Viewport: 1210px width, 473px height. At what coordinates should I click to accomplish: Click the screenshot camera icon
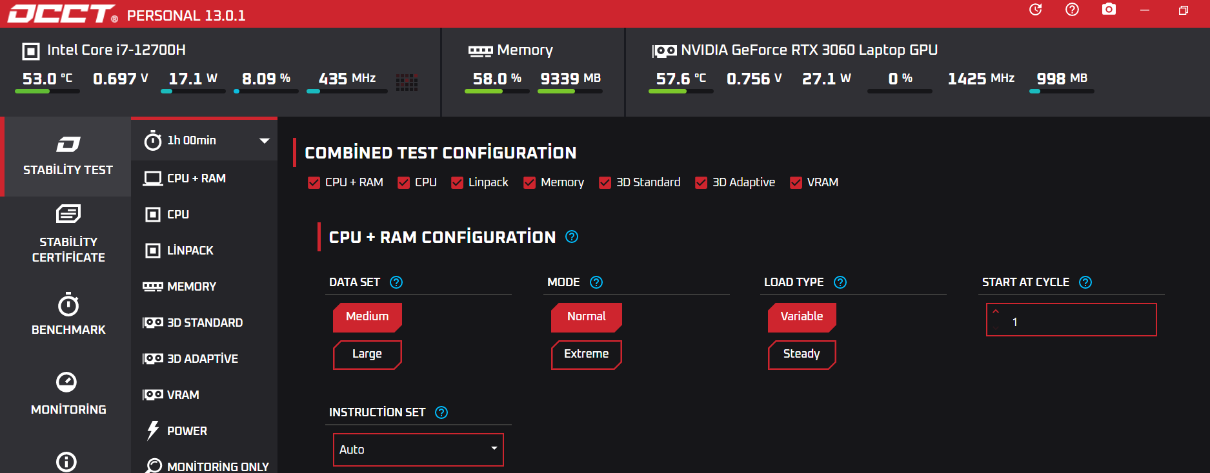1109,10
